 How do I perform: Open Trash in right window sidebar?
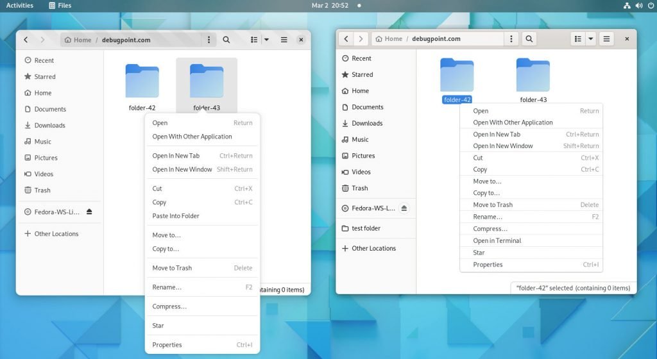pyautogui.click(x=376, y=188)
